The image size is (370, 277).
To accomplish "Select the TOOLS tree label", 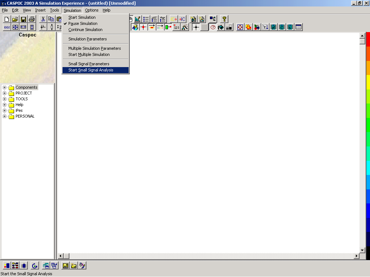I will pyautogui.click(x=22, y=99).
